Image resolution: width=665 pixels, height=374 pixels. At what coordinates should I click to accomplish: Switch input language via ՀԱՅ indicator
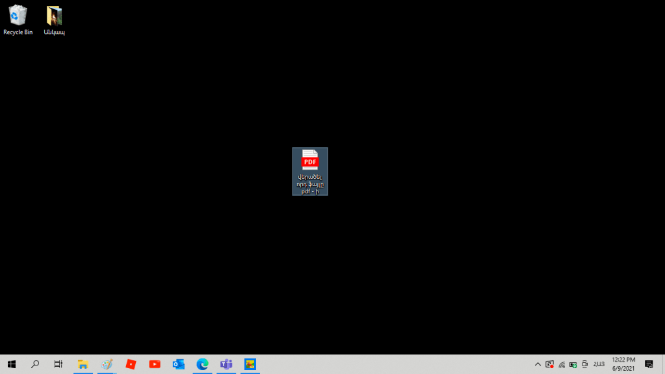pyautogui.click(x=599, y=364)
